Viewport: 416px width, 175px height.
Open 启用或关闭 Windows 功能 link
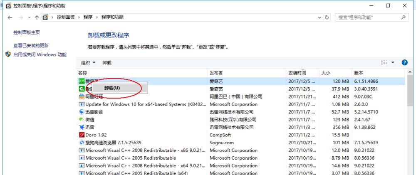pyautogui.click(x=40, y=54)
